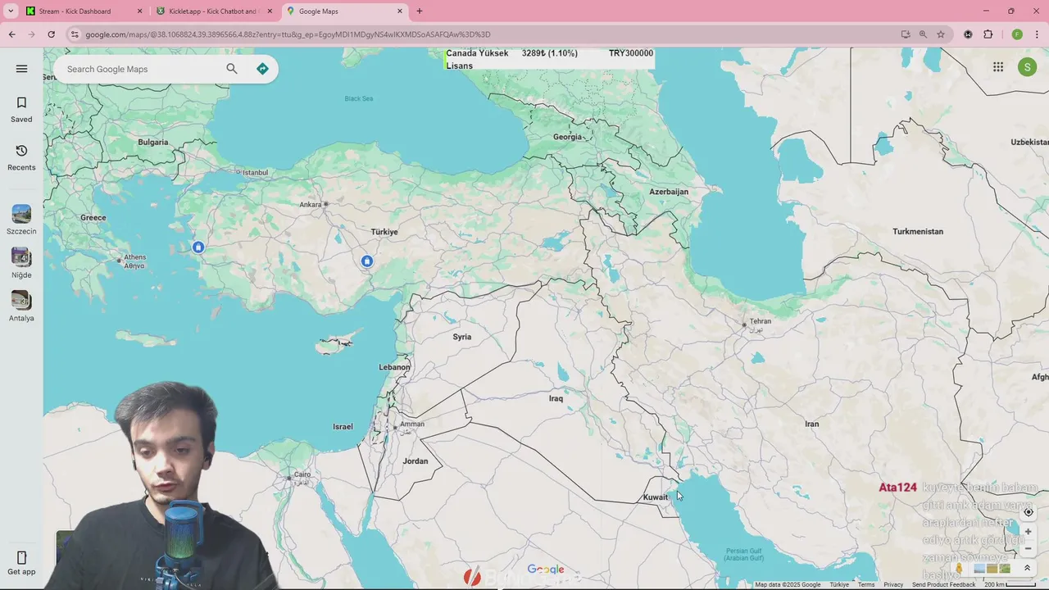1049x590 pixels.
Task: Open Directions from the search box
Action: coord(262,69)
